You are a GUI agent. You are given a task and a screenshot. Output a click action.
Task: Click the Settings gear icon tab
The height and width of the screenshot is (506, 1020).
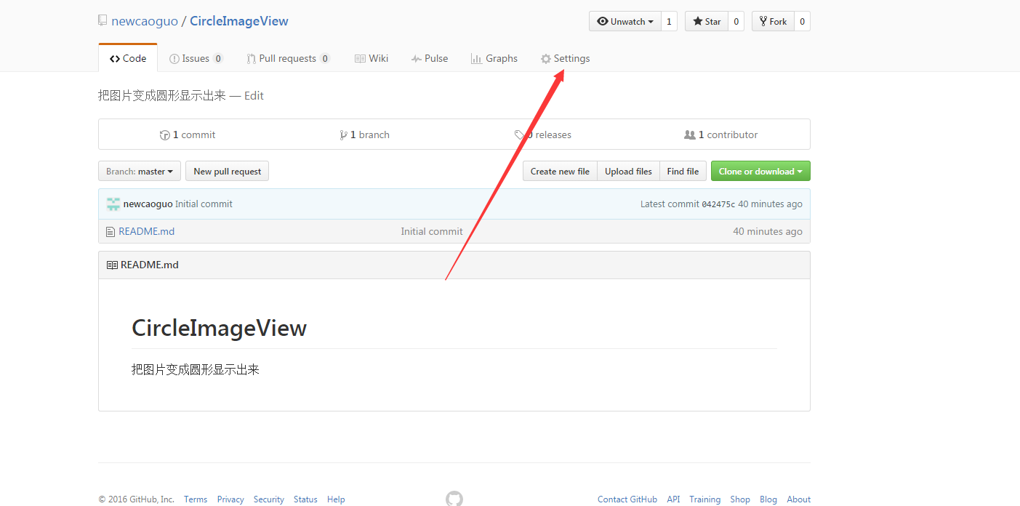(x=546, y=59)
